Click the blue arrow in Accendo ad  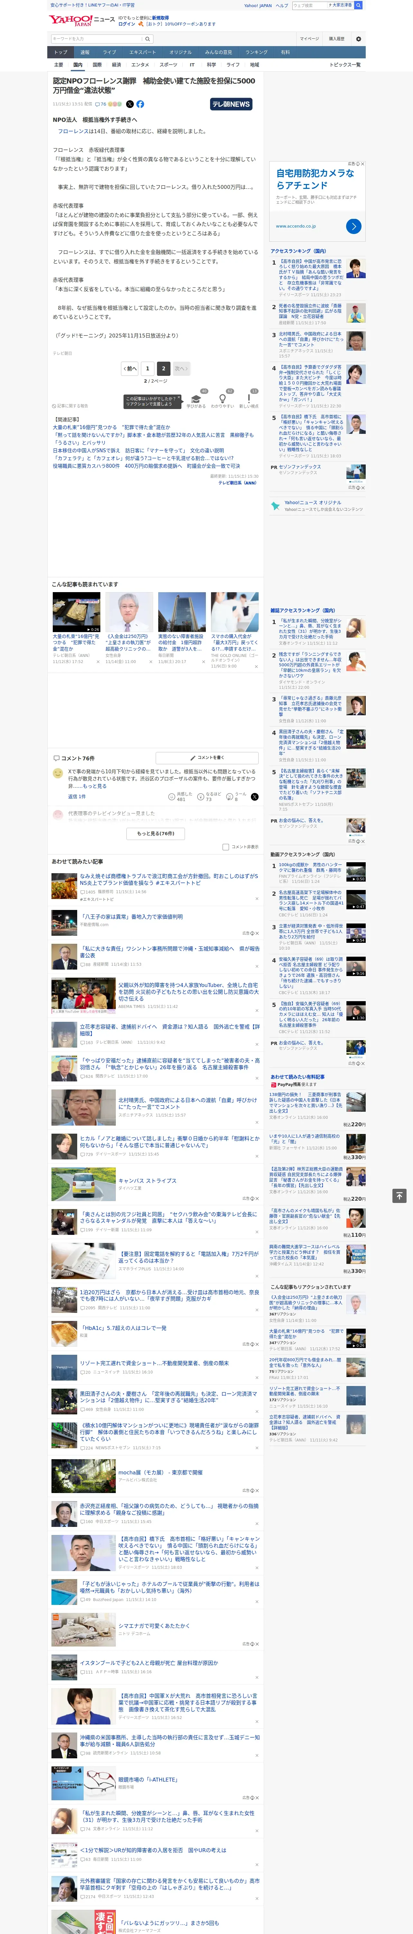(x=354, y=226)
